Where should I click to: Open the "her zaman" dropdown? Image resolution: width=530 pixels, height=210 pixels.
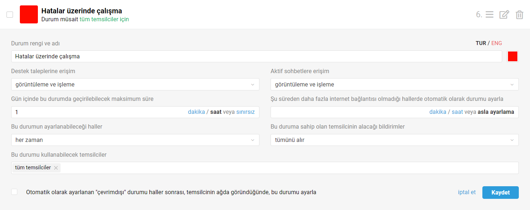(x=135, y=140)
